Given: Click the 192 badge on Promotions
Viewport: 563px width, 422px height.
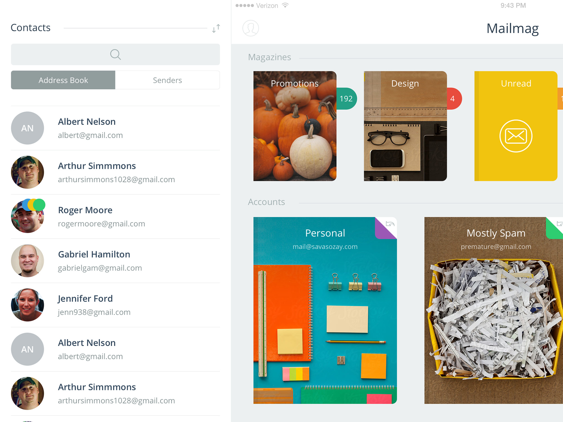Looking at the screenshot, I should [x=346, y=98].
